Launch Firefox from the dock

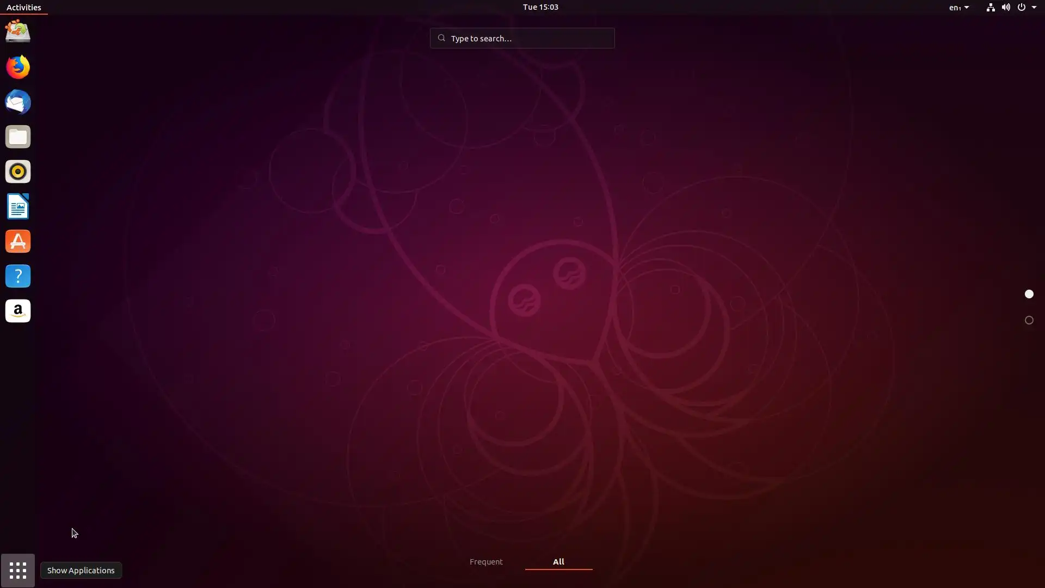click(18, 67)
